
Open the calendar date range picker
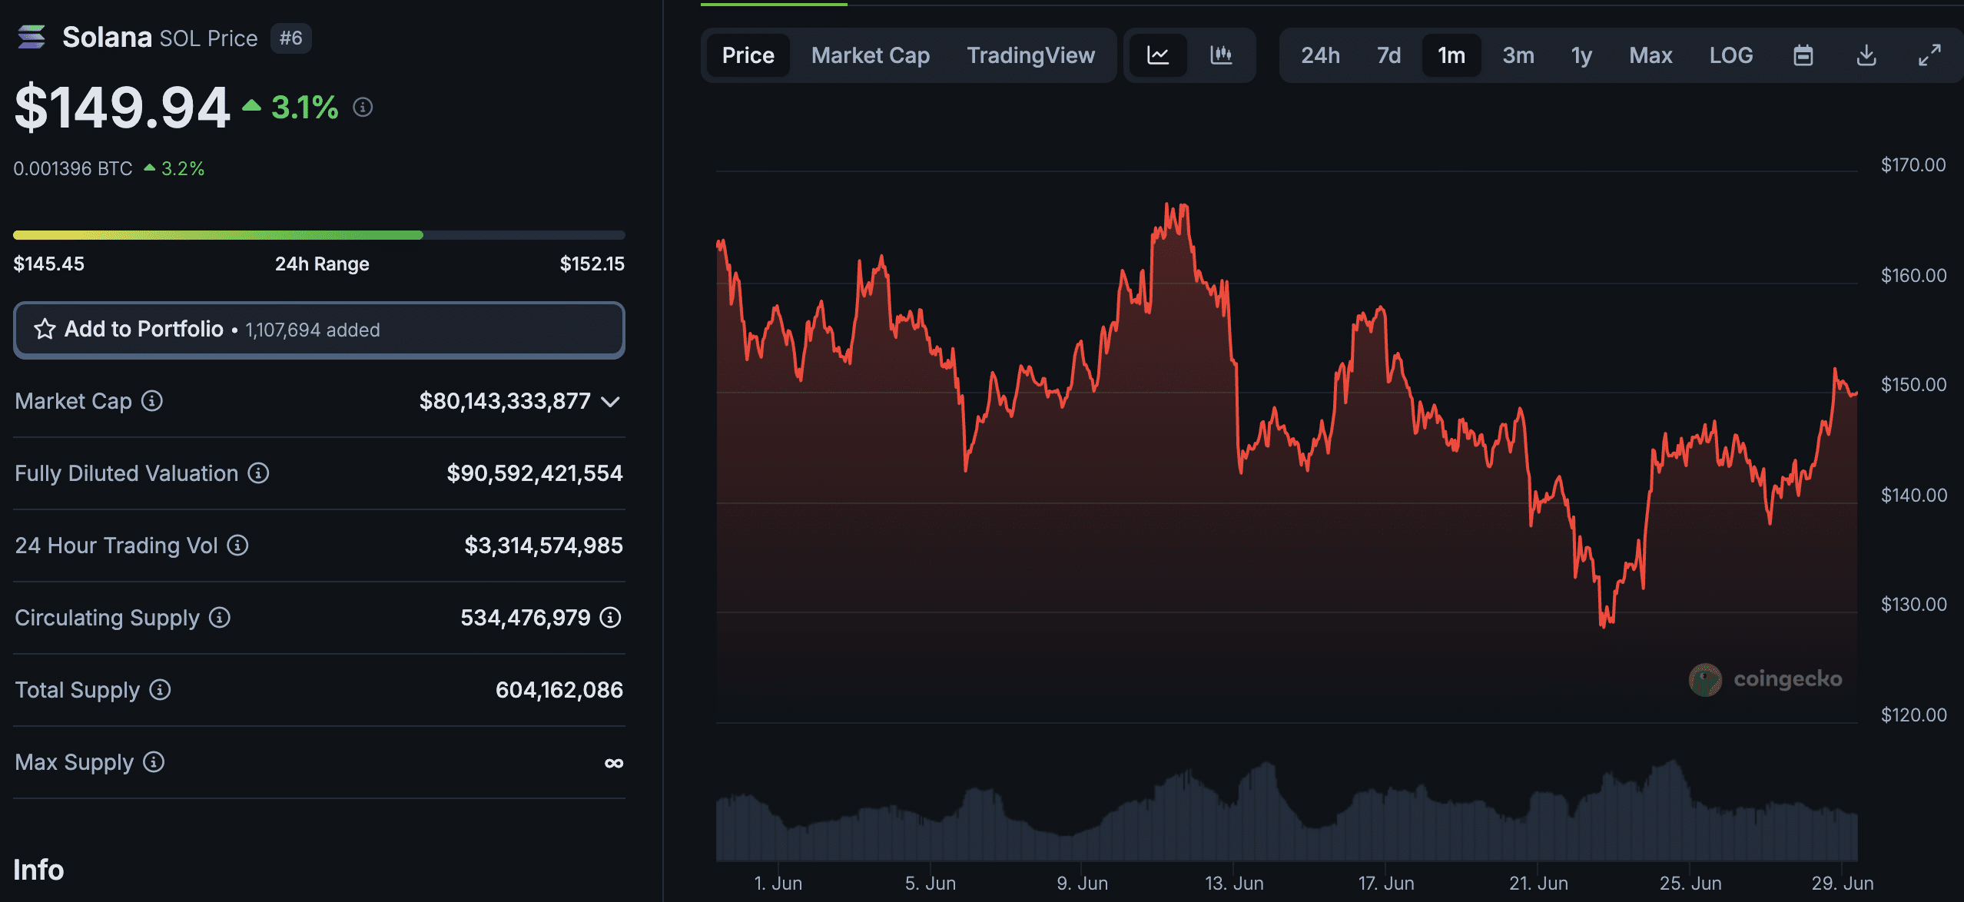pos(1803,55)
